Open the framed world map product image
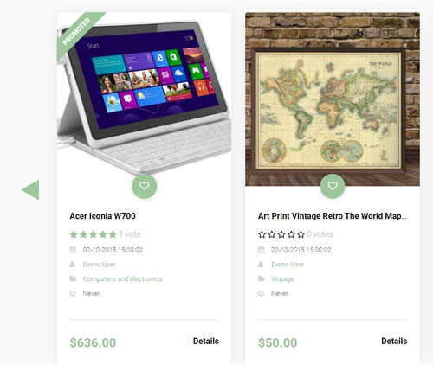The width and height of the screenshot is (433, 377). (x=333, y=99)
